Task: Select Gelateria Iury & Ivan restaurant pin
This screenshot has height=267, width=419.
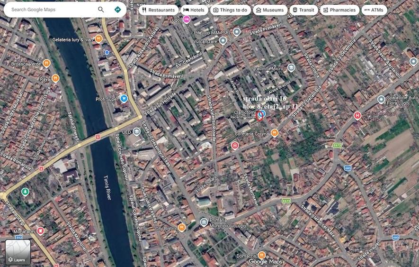Action: 98,39
